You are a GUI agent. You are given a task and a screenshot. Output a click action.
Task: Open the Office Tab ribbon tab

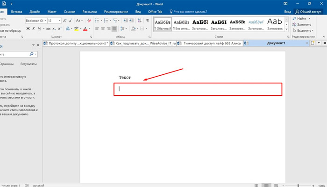(155, 12)
